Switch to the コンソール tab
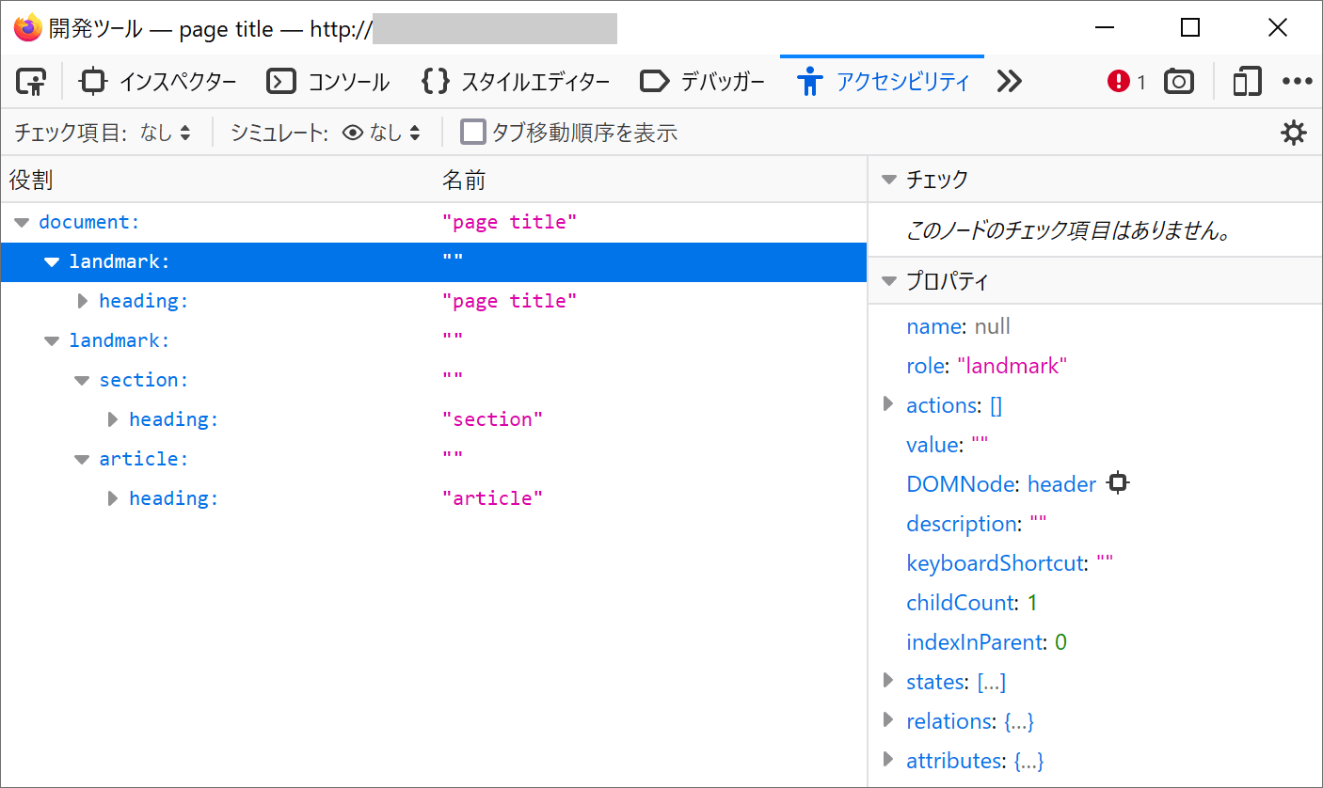Viewport: 1323px width, 788px height. coord(328,82)
